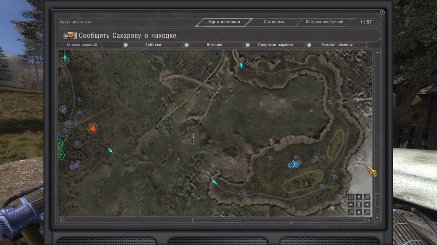Switch to the Карта местности tab

point(224,22)
